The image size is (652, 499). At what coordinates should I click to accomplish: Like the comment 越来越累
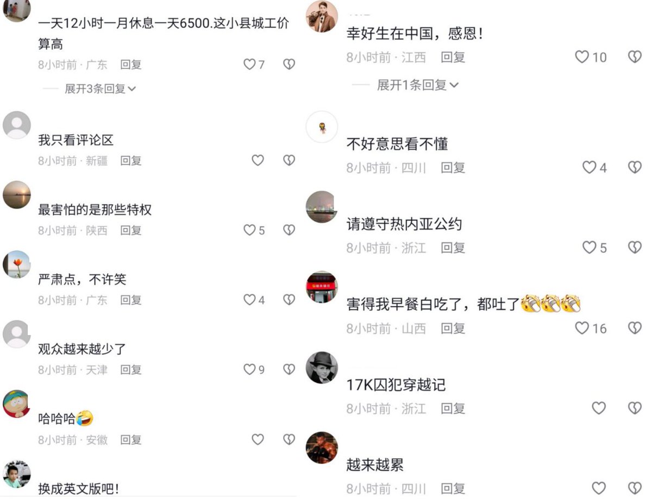pos(598,488)
